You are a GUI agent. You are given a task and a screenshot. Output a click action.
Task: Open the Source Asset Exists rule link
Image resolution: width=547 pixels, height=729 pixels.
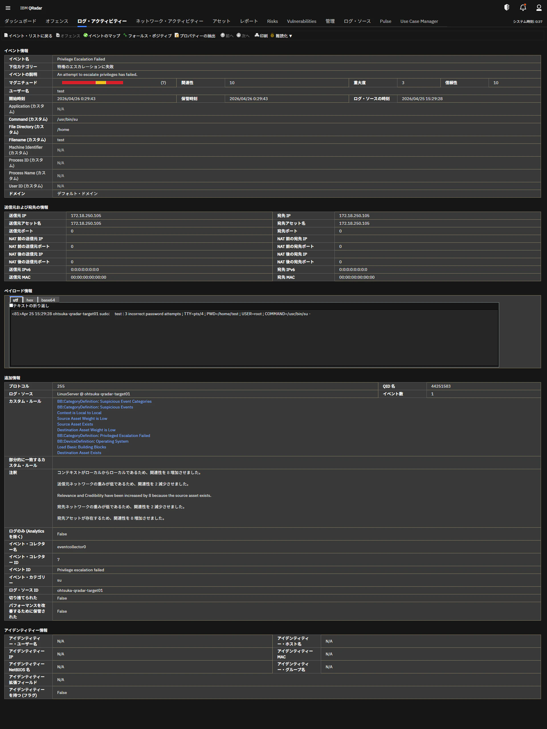[75, 424]
